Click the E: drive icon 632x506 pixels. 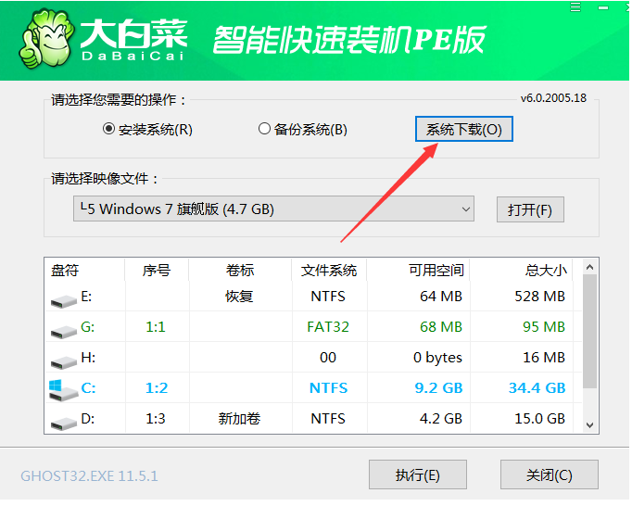pos(64,300)
